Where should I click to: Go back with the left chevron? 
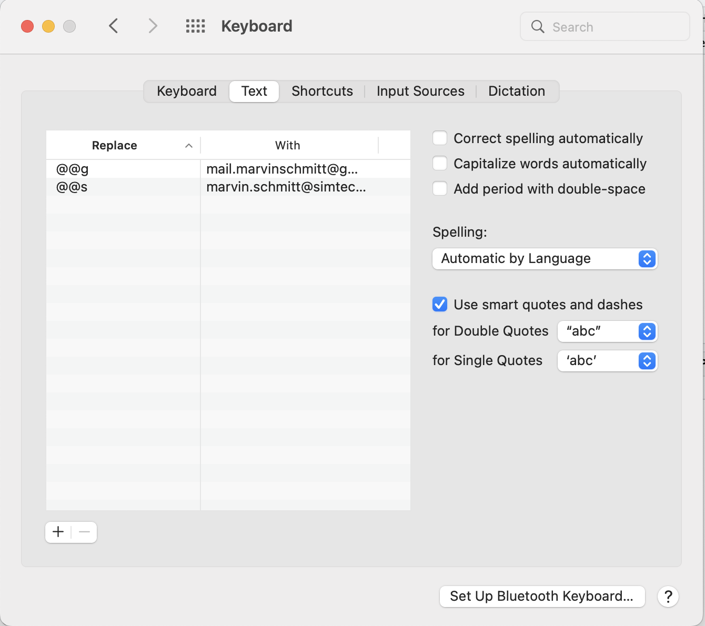(x=113, y=26)
